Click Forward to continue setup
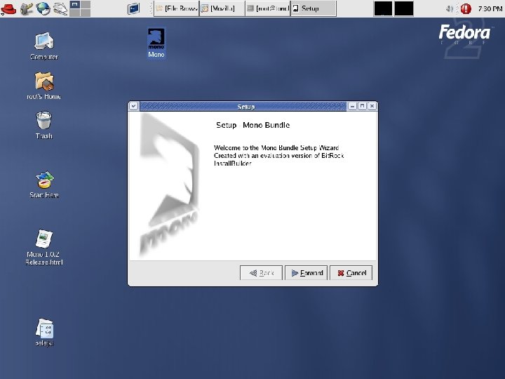This screenshot has width=505, height=379. [x=307, y=273]
